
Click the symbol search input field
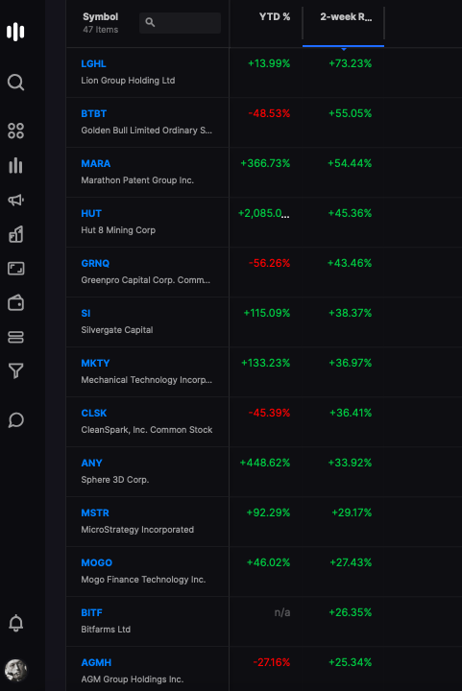(180, 22)
